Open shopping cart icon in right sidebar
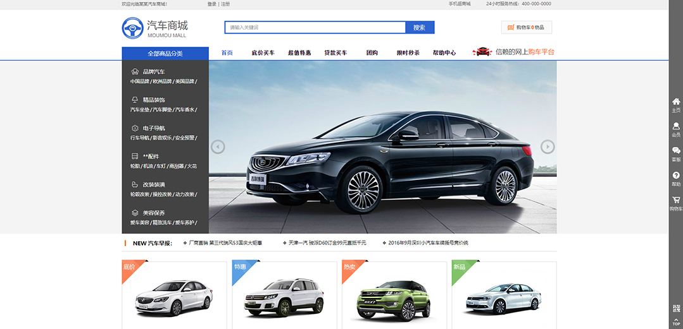The width and height of the screenshot is (683, 329). 676,200
